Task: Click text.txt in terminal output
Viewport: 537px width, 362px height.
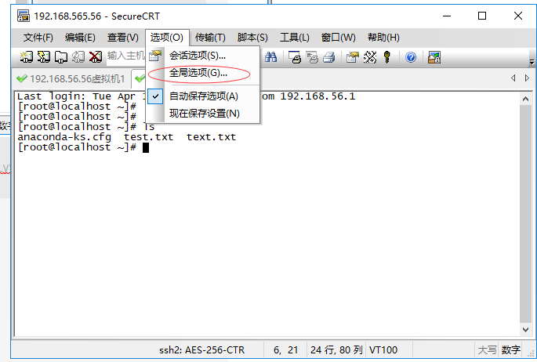Action: [x=212, y=137]
